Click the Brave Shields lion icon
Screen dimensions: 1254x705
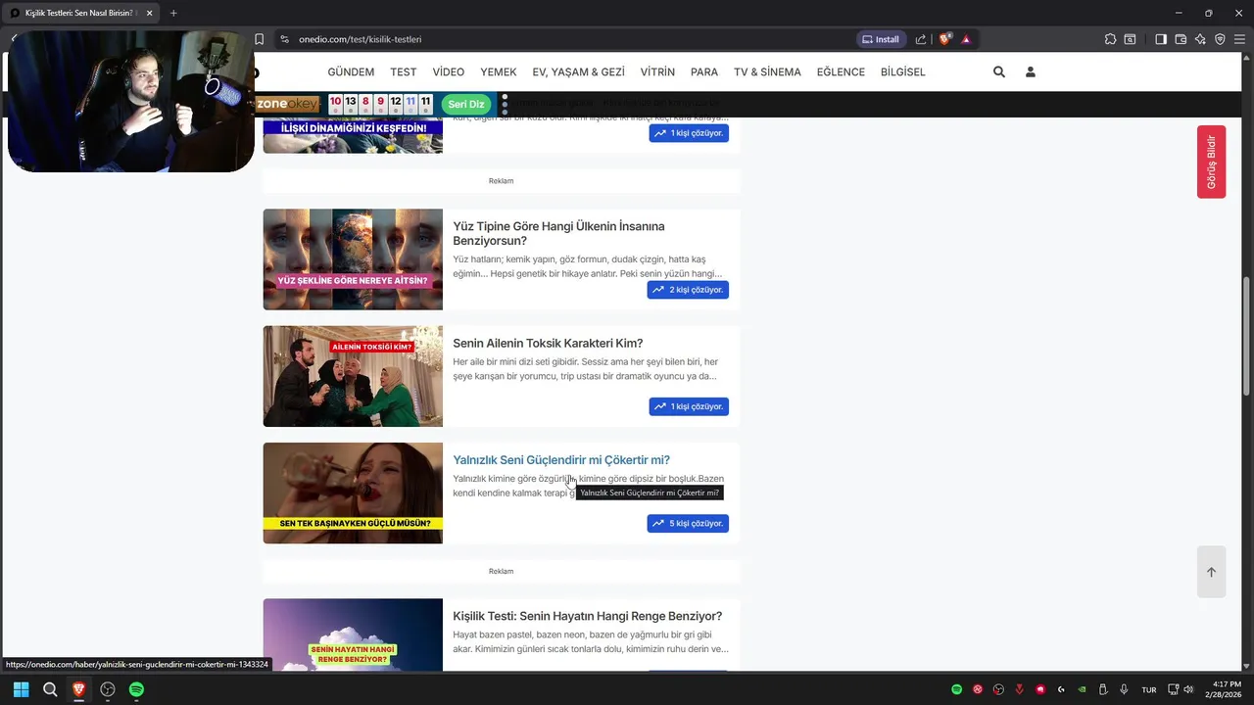944,39
